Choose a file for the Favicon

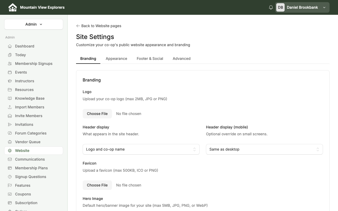click(97, 185)
